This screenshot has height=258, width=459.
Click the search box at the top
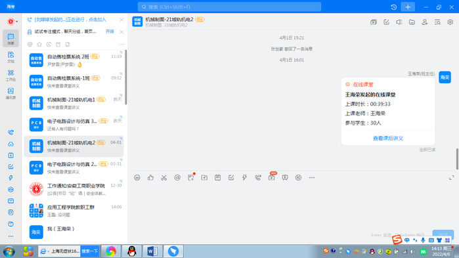click(x=229, y=7)
